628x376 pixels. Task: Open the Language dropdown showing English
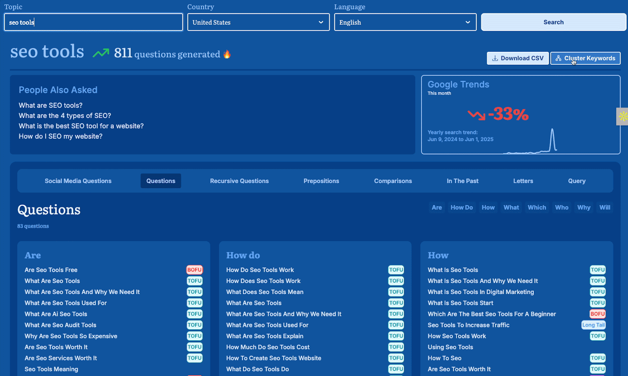405,22
